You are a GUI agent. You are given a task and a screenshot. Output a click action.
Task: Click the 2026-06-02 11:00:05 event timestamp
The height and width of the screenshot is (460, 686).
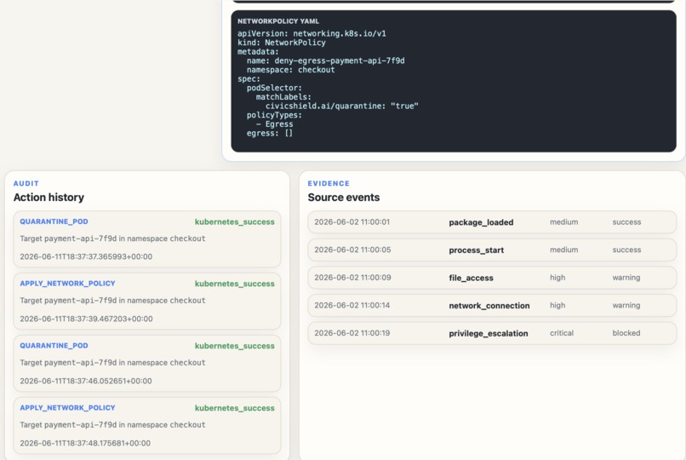(x=352, y=250)
